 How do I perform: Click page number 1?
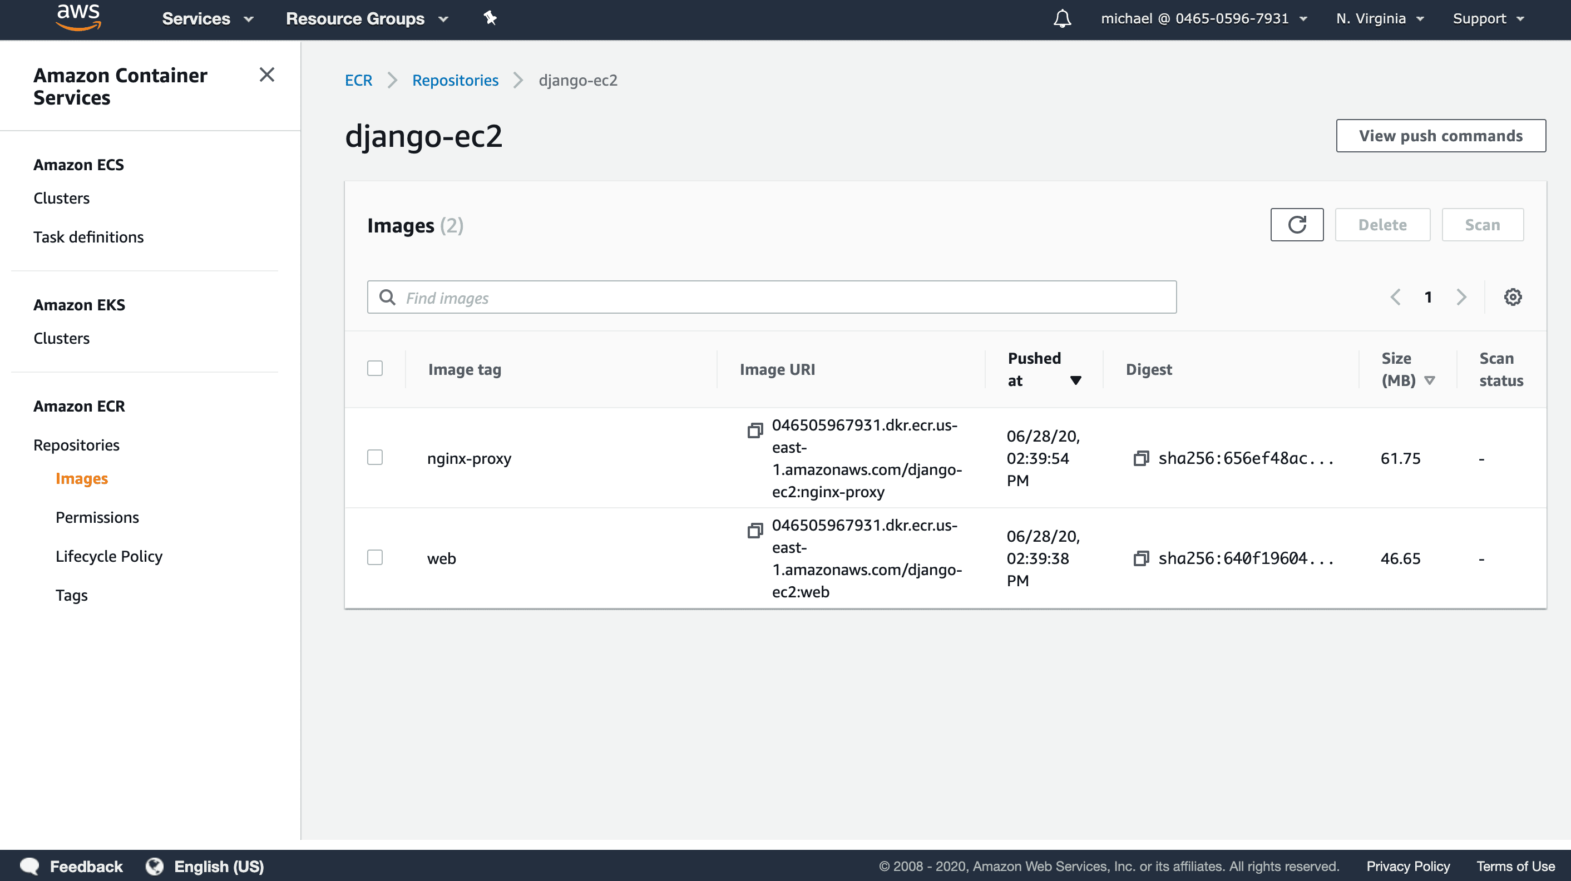click(x=1427, y=298)
